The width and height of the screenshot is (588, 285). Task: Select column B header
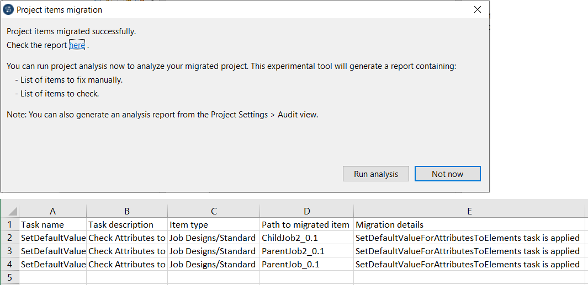click(x=127, y=211)
